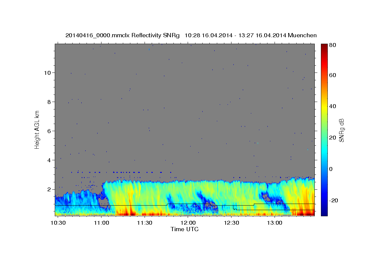The width and height of the screenshot is (389, 259).
Task: Click the SNRg dB colorbar title
Action: point(341,129)
